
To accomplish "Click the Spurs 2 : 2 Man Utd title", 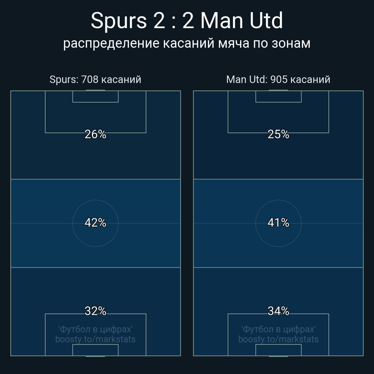I will 187,21.
